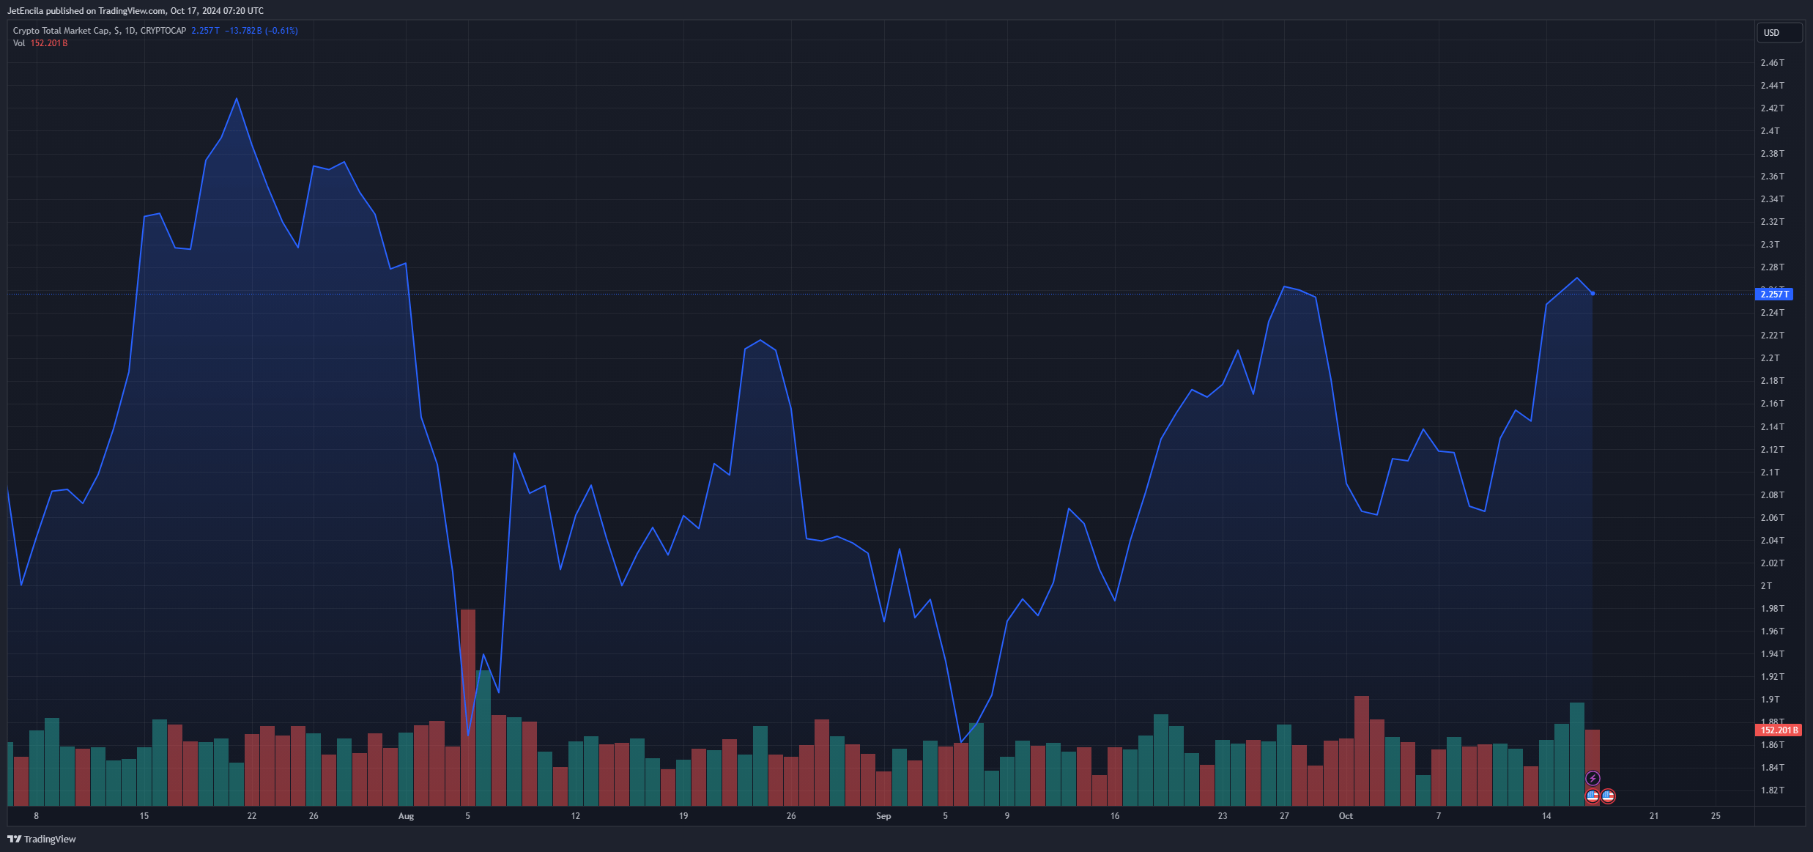Viewport: 1813px width, 852px height.
Task: Click the TradingView logo at bottom left
Action: point(42,839)
